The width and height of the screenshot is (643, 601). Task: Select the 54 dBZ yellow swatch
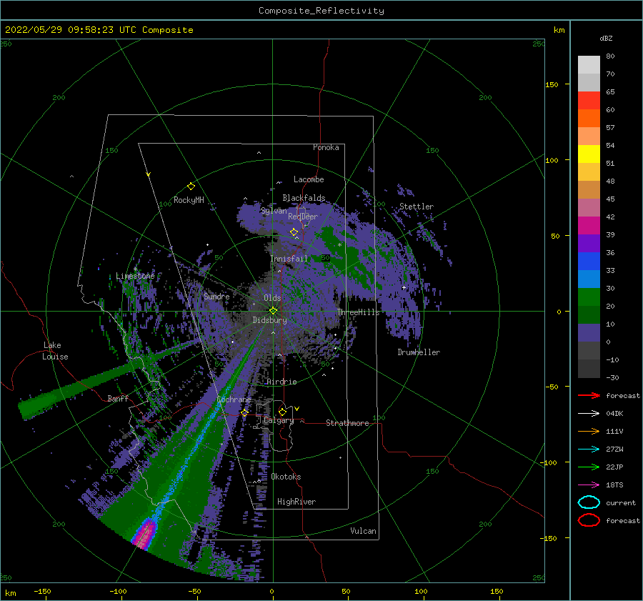coord(589,154)
